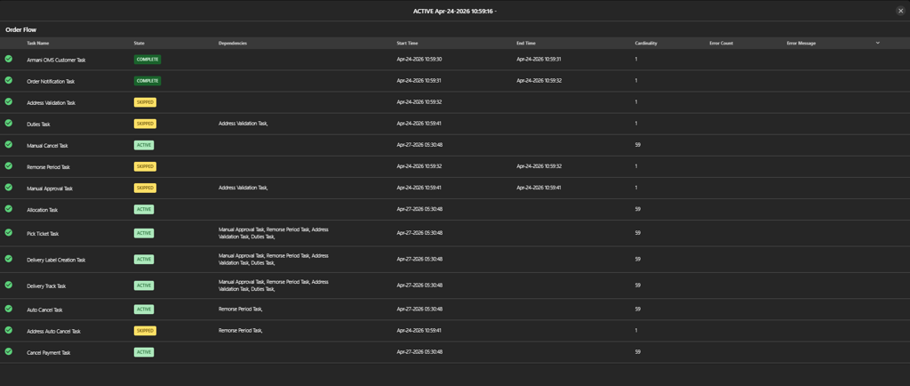Select the 'Pick Ticket Task' name
Screen dimensions: 910x386
pyautogui.click(x=43, y=234)
